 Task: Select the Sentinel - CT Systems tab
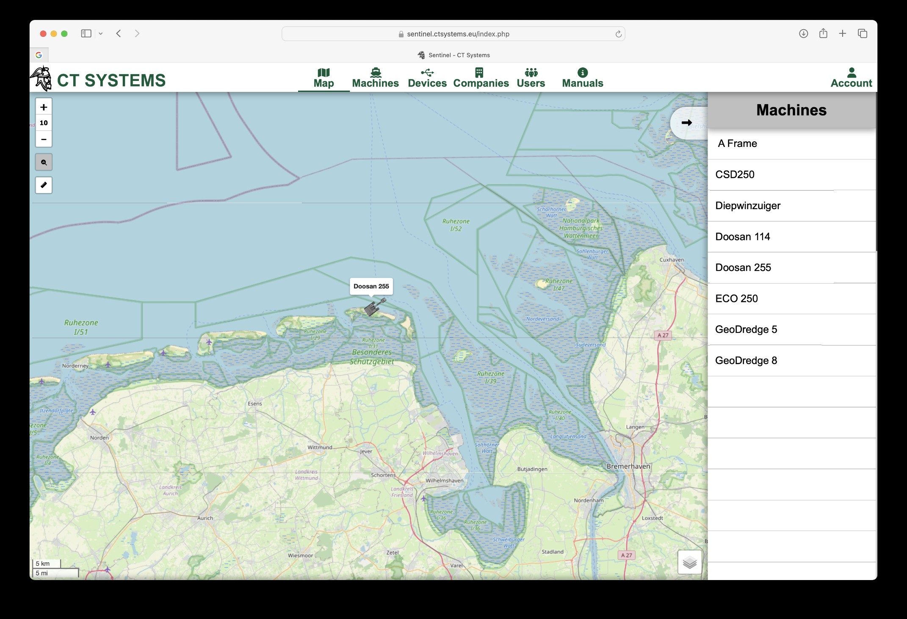[x=453, y=55]
